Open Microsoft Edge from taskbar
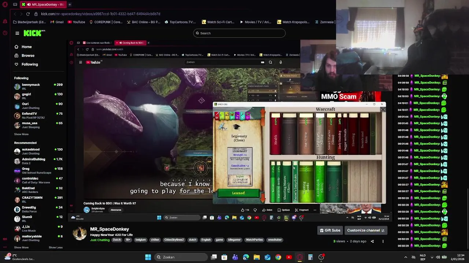469x263 pixels. click(x=246, y=257)
